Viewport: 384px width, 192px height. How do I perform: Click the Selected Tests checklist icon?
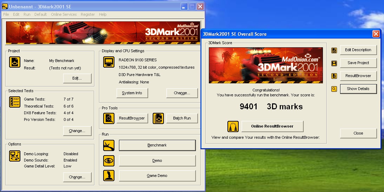click(x=15, y=102)
